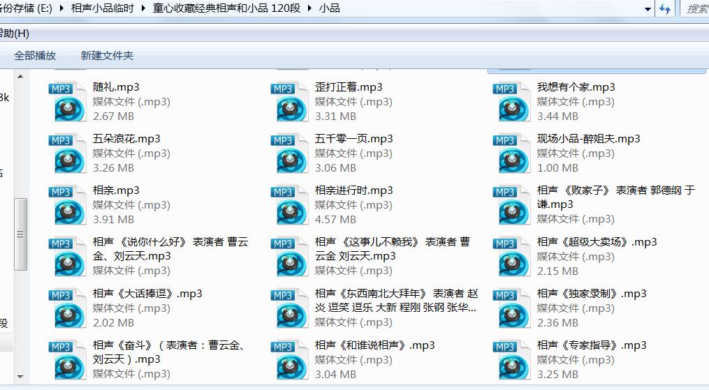Click the MP3 icon beside 相亲进行时.mp3
Screen dimensions: 709x390
coord(289,204)
